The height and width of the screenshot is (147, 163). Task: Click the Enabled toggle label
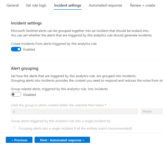pyautogui.click(x=29, y=49)
